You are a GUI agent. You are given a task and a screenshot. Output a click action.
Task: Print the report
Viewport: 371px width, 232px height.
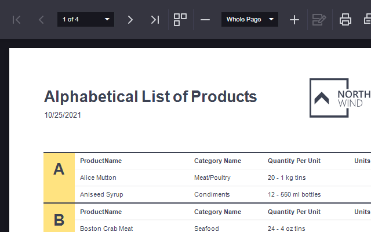[345, 20]
